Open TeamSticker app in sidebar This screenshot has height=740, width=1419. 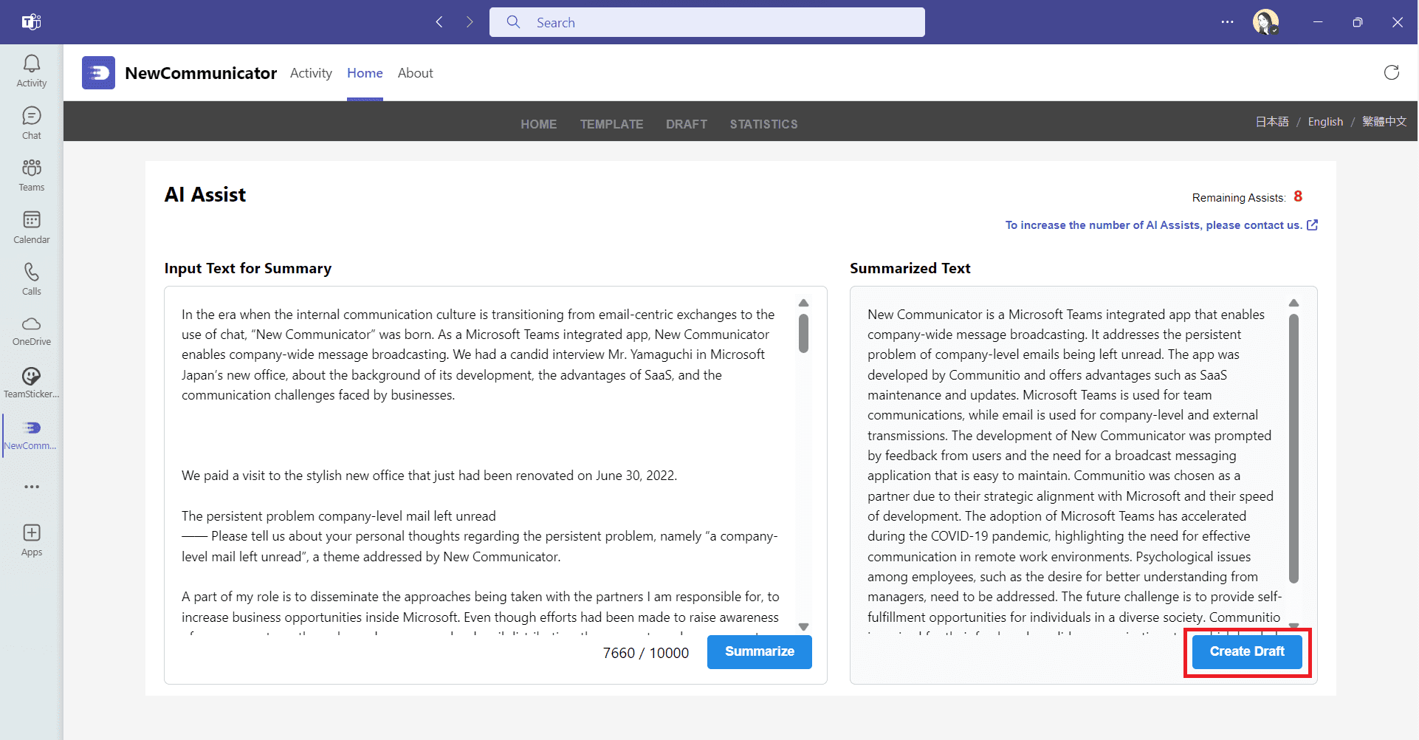(32, 383)
